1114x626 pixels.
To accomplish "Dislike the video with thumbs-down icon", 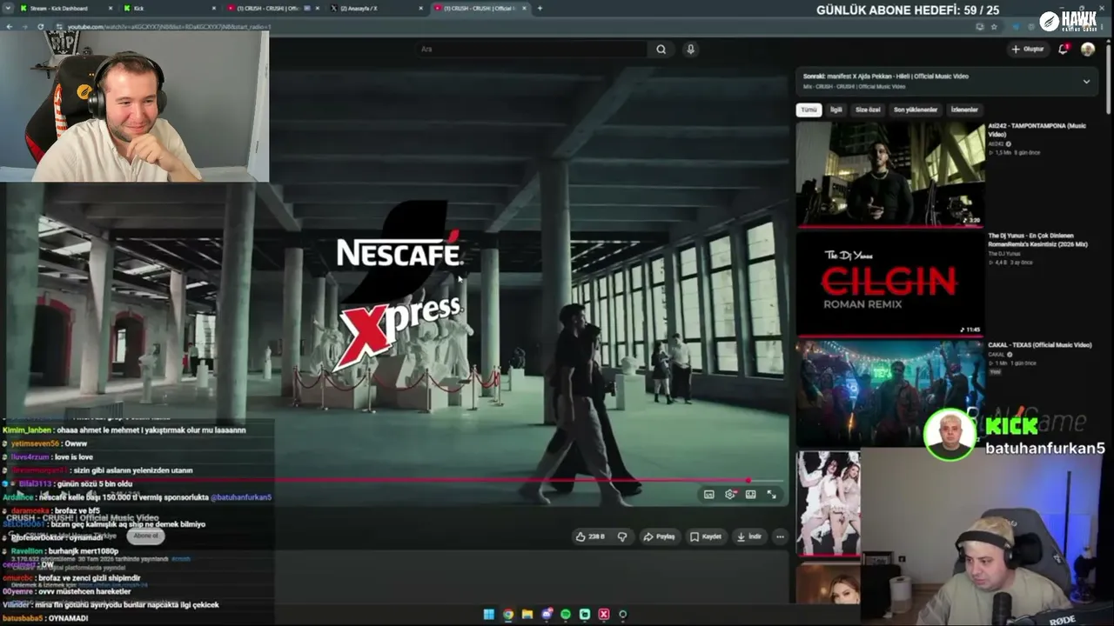I will 622,536.
